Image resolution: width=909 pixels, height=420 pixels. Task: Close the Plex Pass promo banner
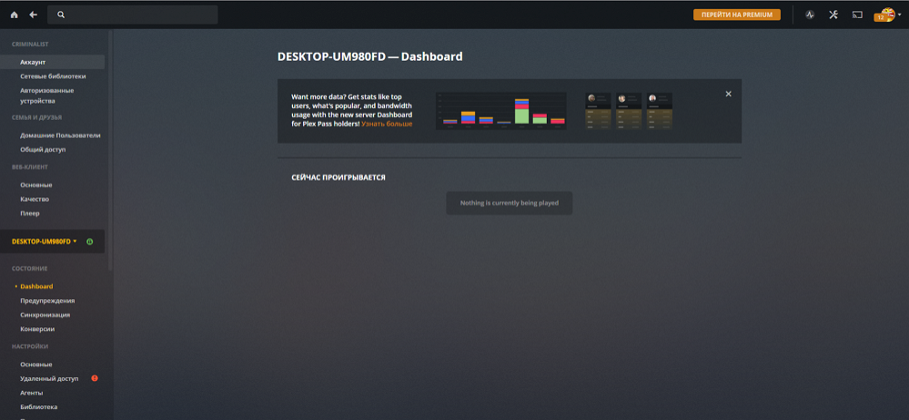pos(728,94)
